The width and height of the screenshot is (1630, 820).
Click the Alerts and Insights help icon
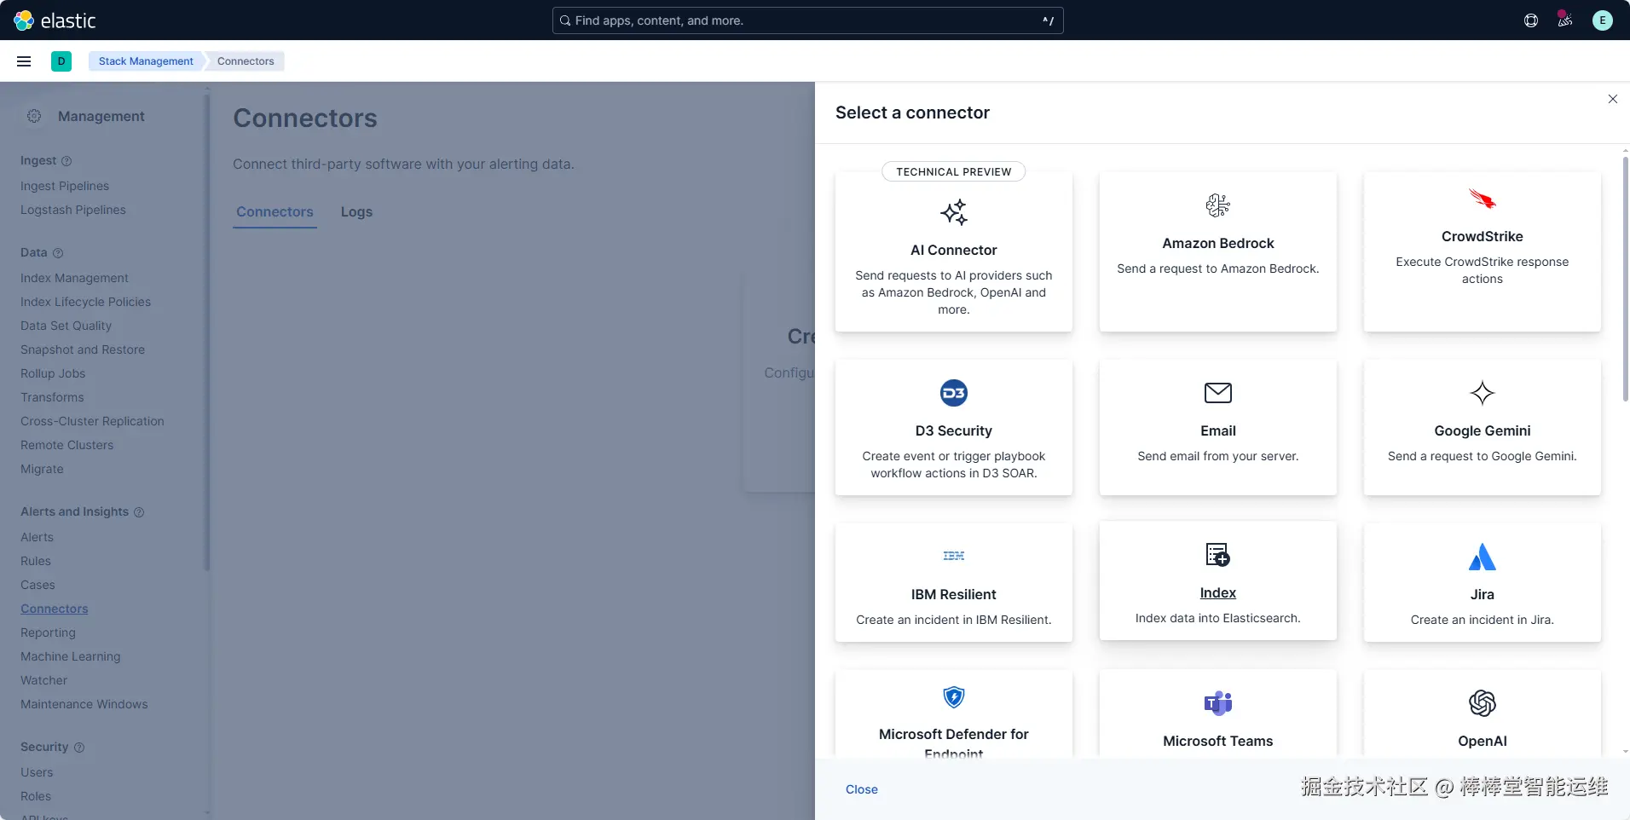click(x=139, y=512)
